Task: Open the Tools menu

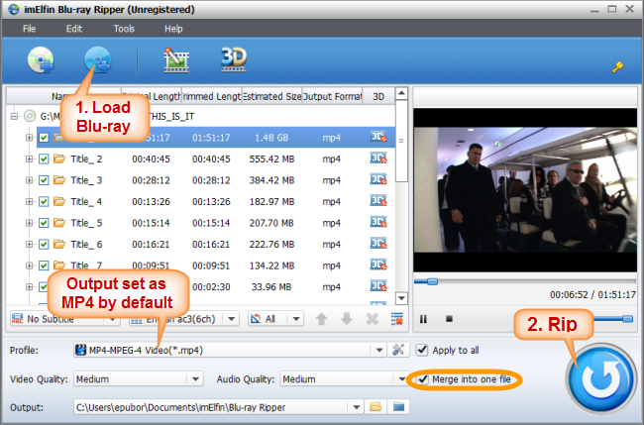Action: pos(124,29)
